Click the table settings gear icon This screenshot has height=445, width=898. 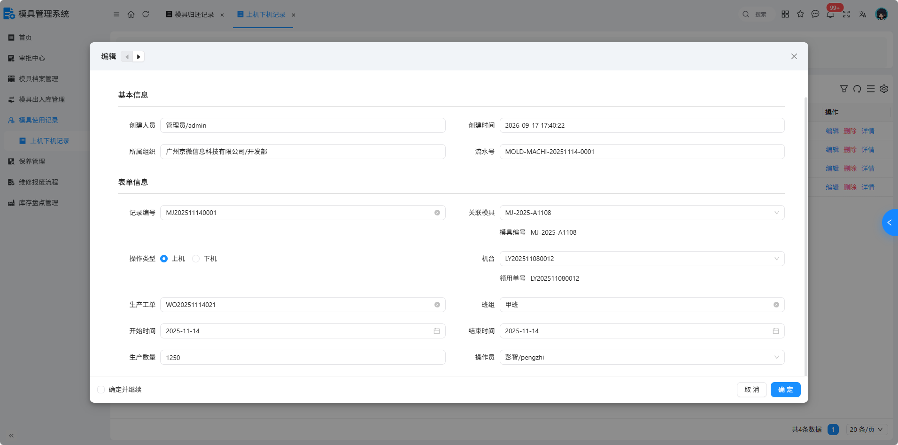(884, 89)
